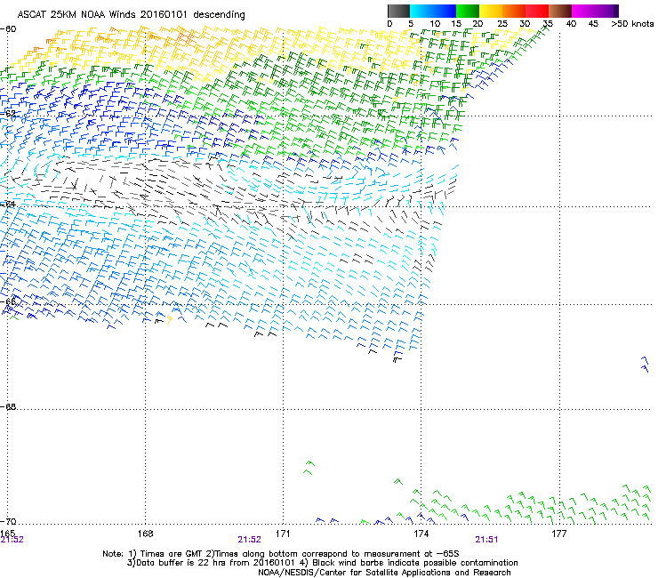Click the latitude label '-68'

pos(8,406)
